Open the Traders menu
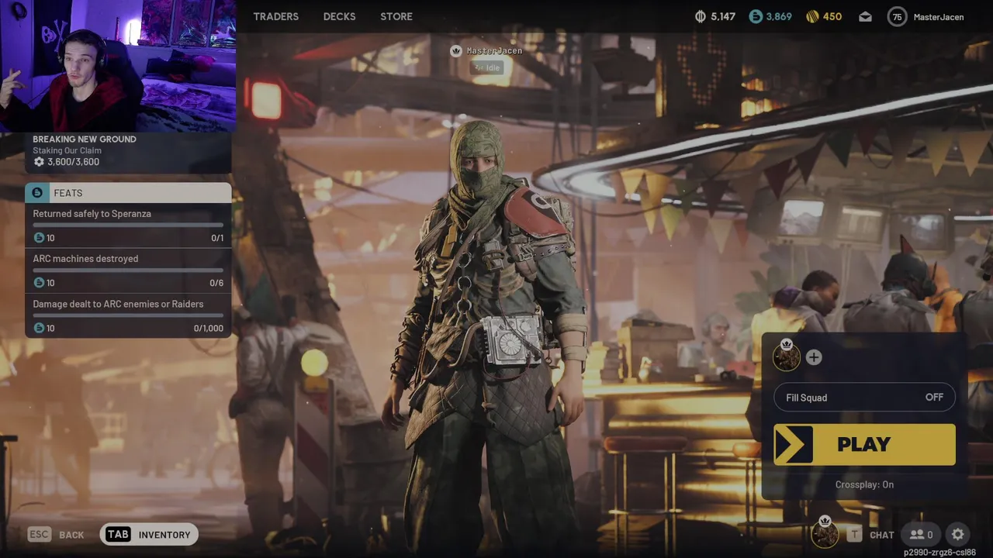Image resolution: width=993 pixels, height=558 pixels. (x=275, y=16)
